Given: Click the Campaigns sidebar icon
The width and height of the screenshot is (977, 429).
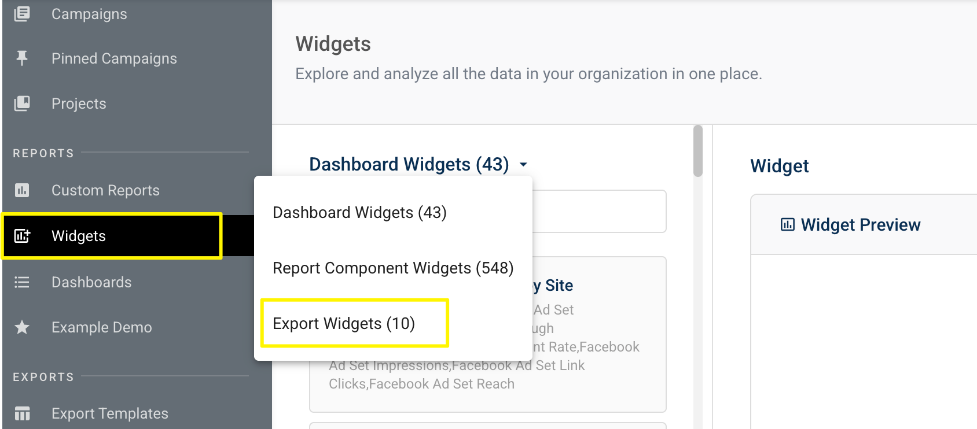Looking at the screenshot, I should (x=22, y=13).
